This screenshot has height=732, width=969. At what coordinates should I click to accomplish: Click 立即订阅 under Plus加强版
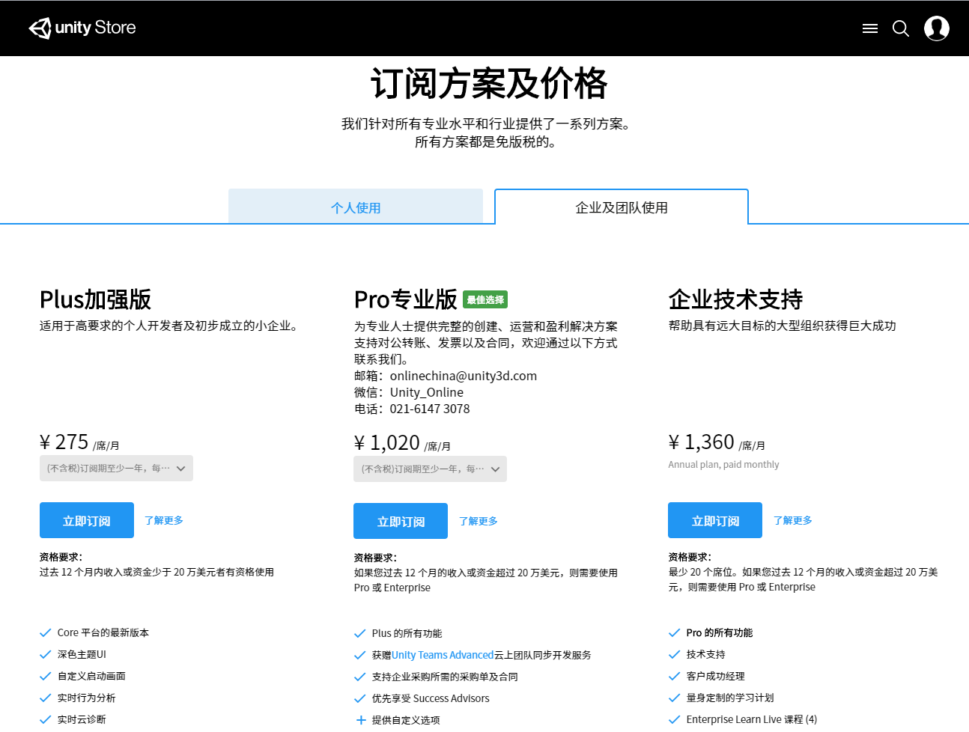click(87, 520)
